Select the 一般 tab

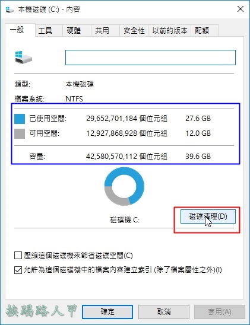click(x=20, y=30)
